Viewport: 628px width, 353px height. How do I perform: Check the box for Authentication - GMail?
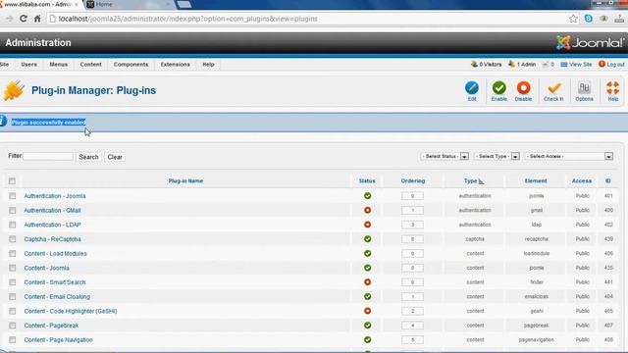[13, 210]
